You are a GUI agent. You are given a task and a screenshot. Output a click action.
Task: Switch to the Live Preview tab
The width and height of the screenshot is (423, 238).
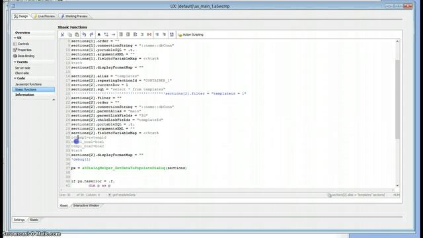tap(44, 16)
